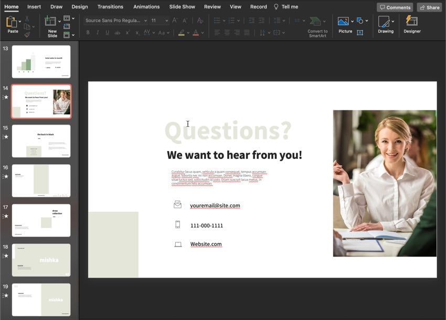Switch to the Transitions tab
The image size is (446, 320).
click(110, 7)
